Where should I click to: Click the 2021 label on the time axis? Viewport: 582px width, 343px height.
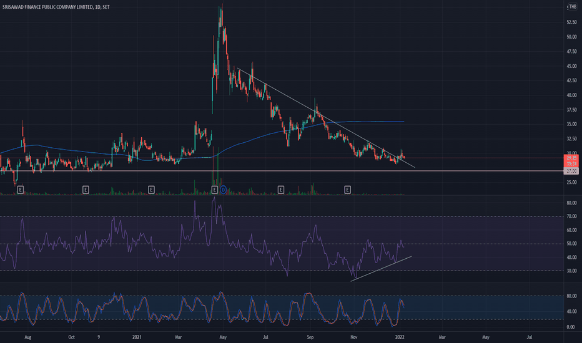point(137,337)
